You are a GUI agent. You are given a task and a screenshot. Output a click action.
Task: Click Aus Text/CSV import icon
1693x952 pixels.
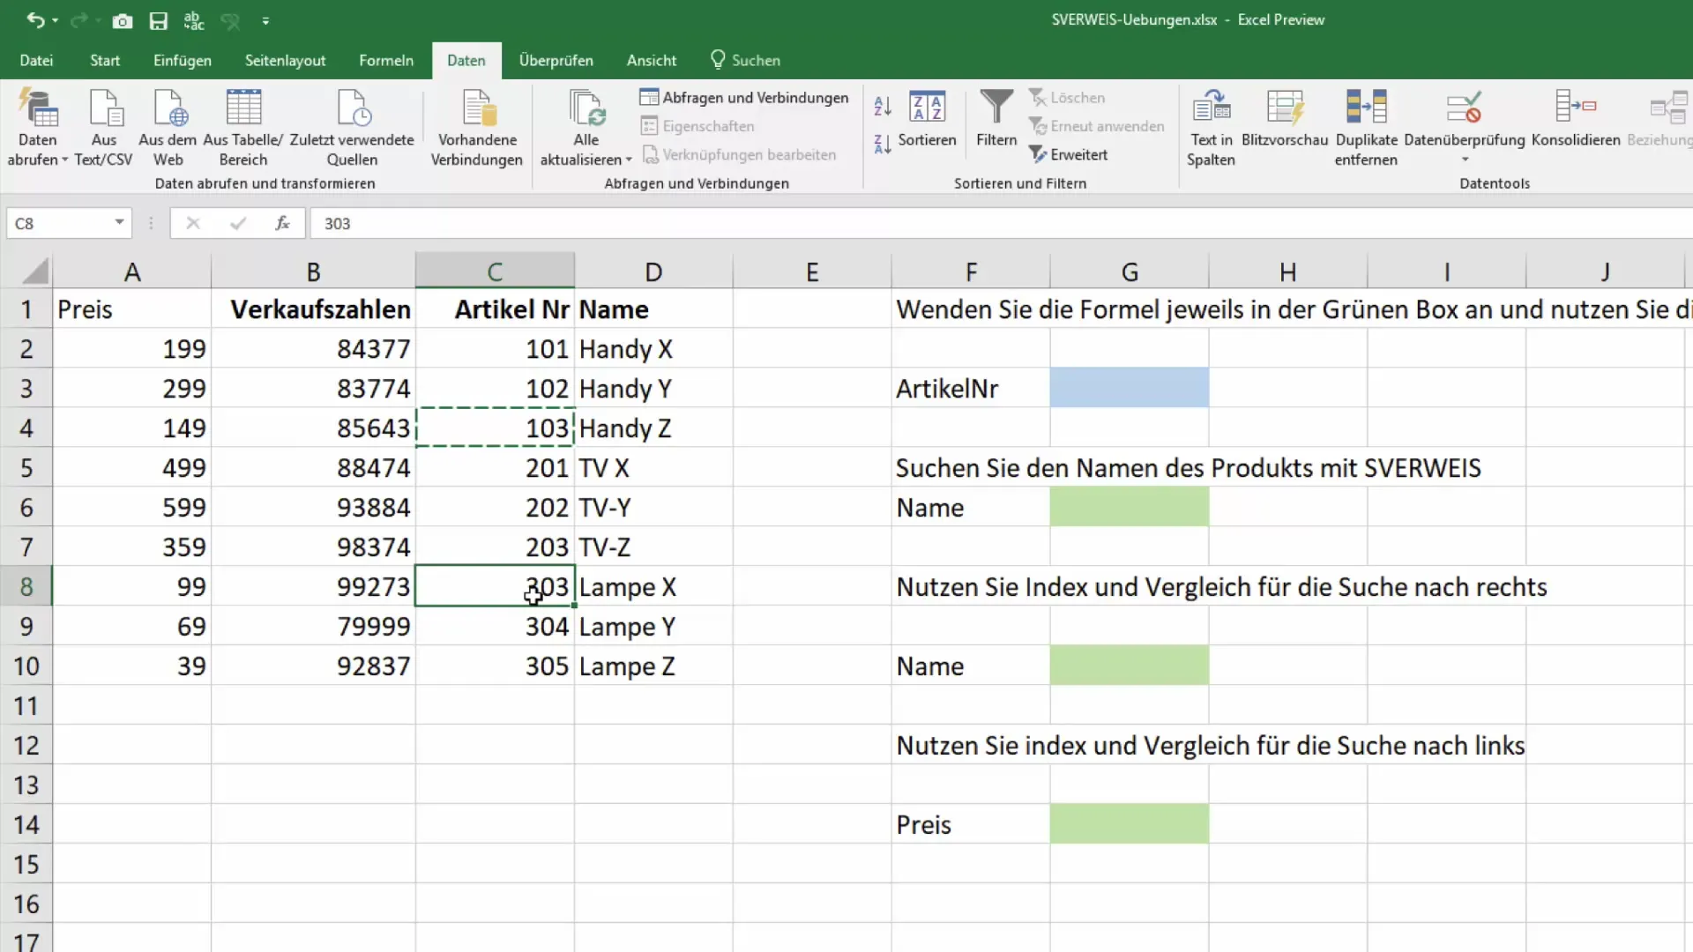tap(104, 128)
